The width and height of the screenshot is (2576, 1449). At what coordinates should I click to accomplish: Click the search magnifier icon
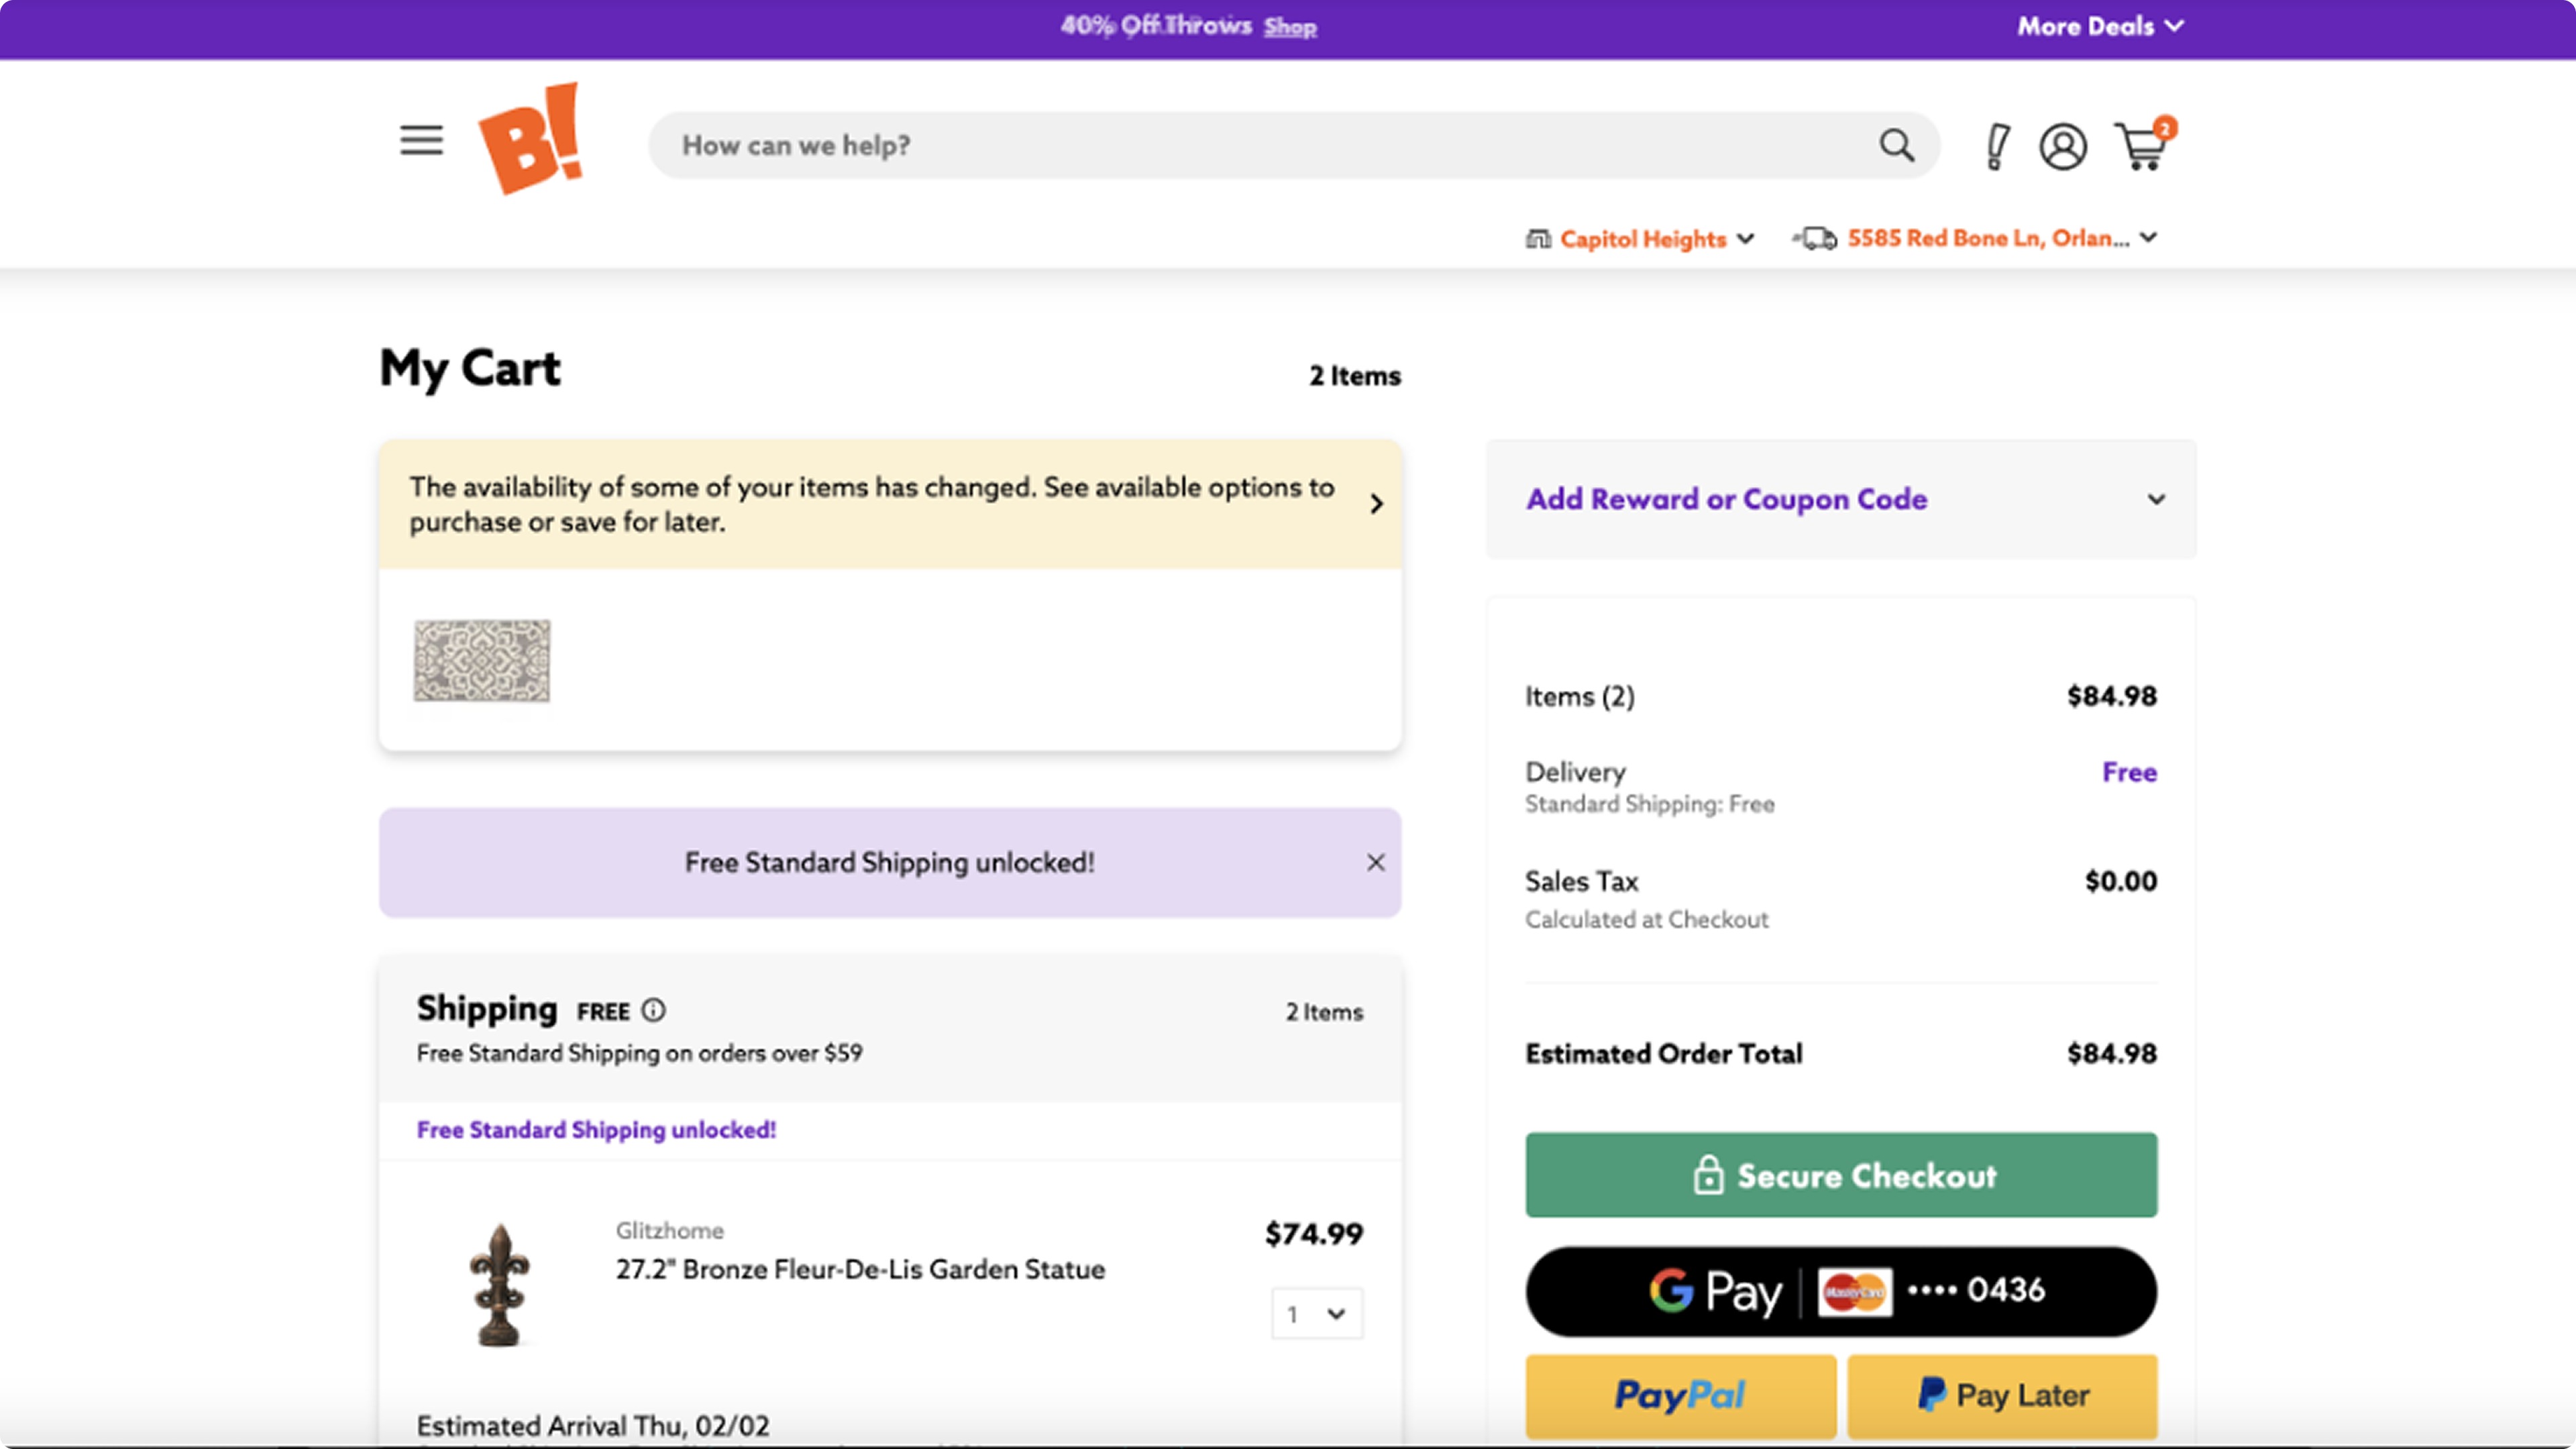tap(1896, 146)
